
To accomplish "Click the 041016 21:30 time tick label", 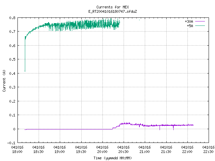I will 166,150.
